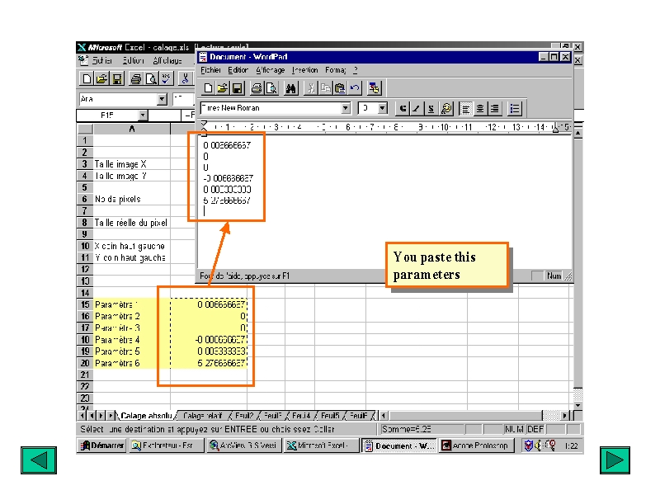Screen dimensions: 660x495
Task: Open text color palette in WordPad
Action: [445, 109]
